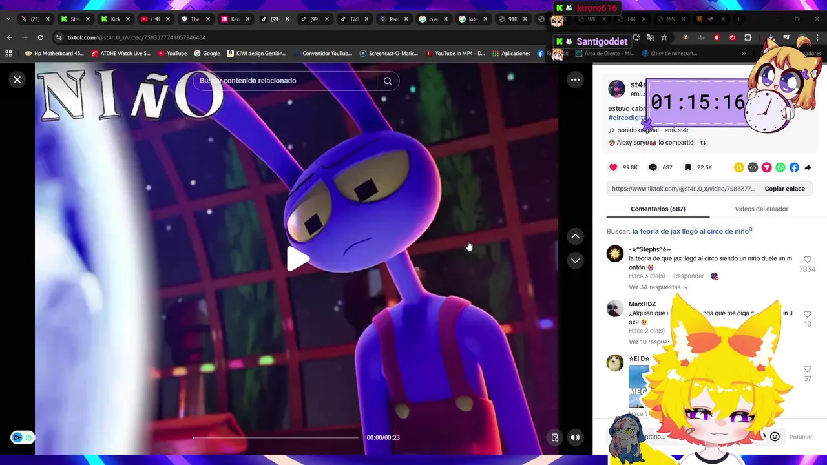Repost the video with the yellow repost icon

tap(739, 167)
